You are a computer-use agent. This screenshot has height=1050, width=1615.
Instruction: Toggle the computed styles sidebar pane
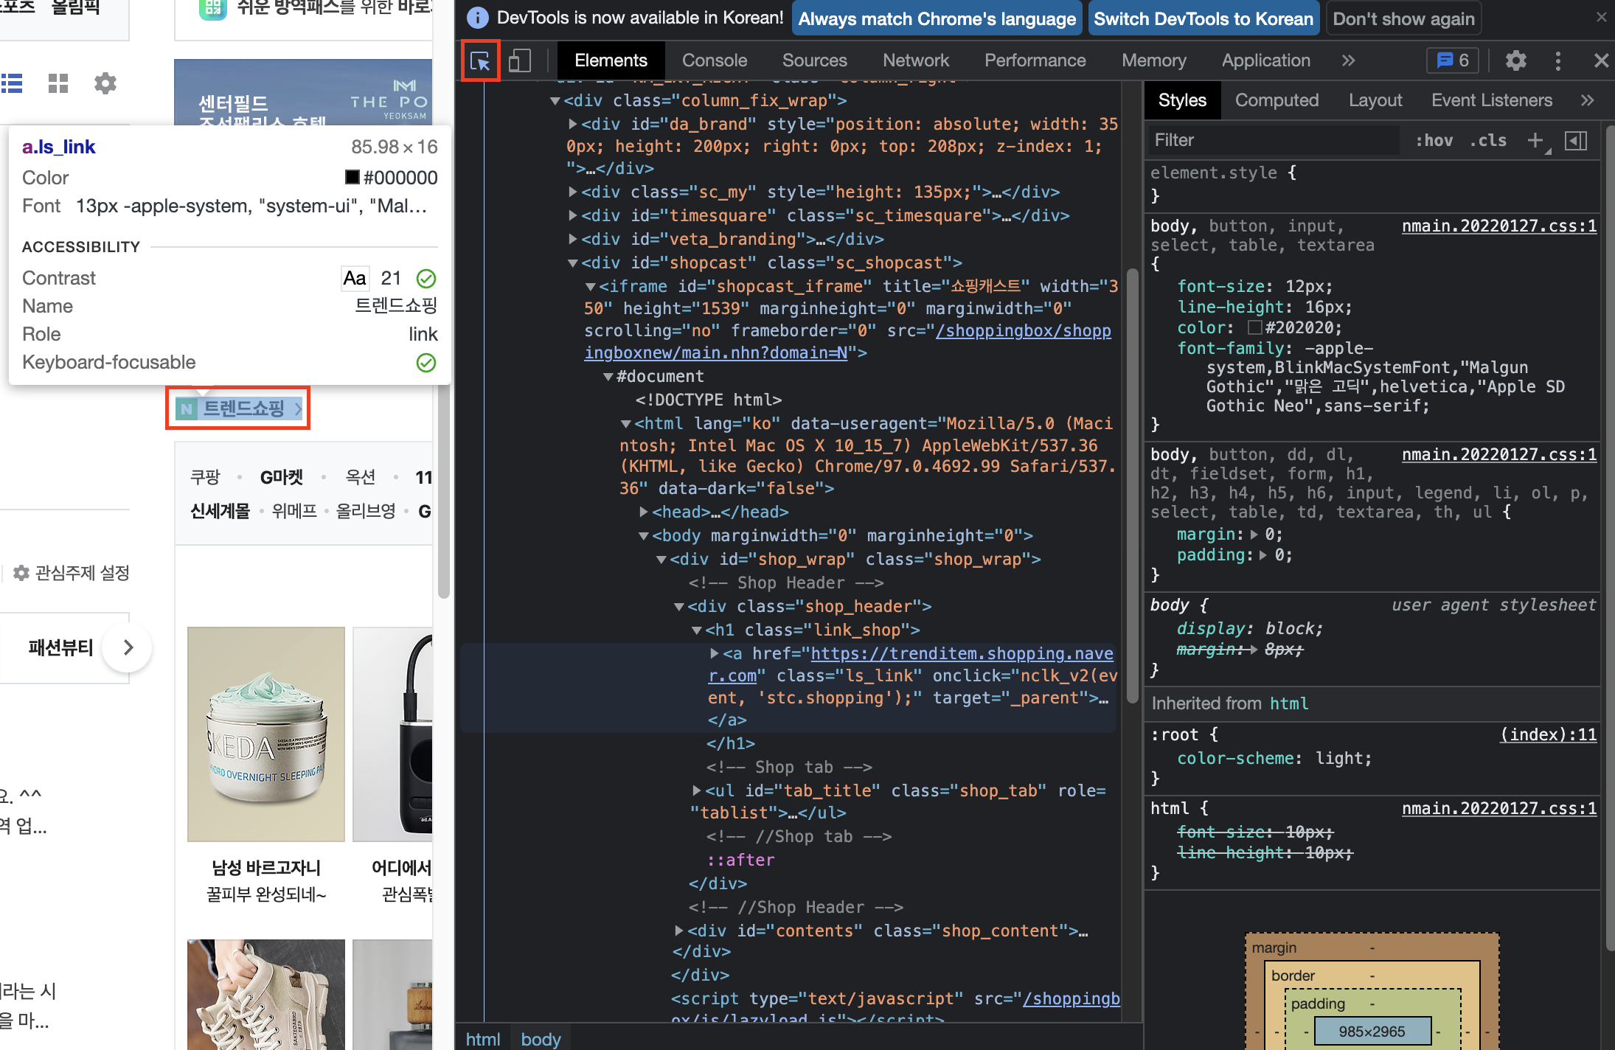(1576, 140)
